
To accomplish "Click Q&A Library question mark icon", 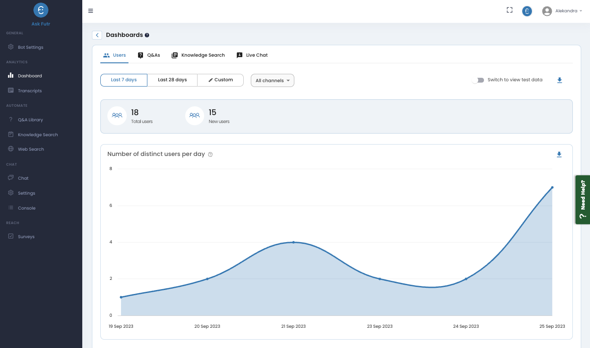I will coord(11,120).
